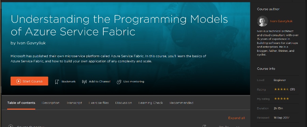Screen dimensions: 307x127
Task: Click the Start Course button
Action: 29,81
